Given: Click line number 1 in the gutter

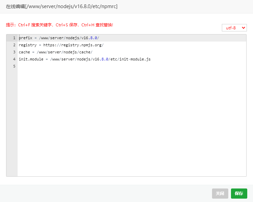Looking at the screenshot, I should (x=14, y=38).
